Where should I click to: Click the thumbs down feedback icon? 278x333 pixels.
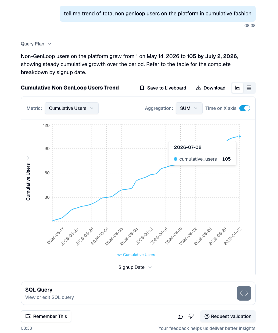pyautogui.click(x=191, y=316)
